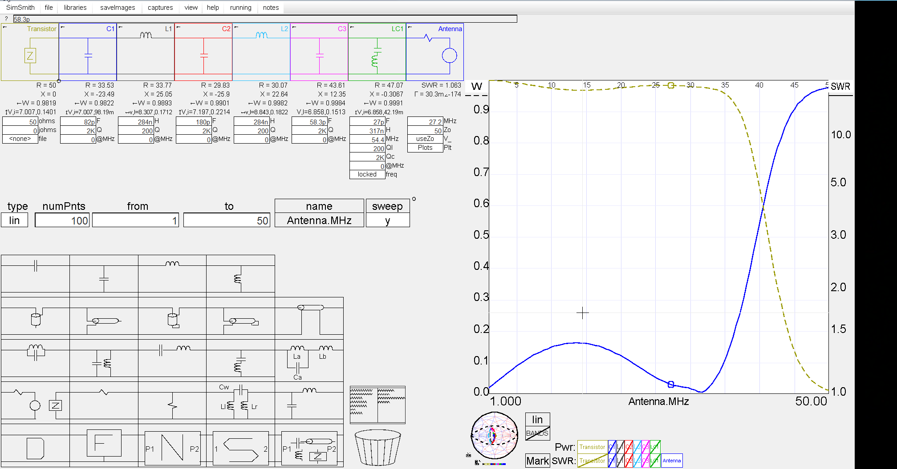The height and width of the screenshot is (469, 897).
Task: Toggle the locked freq option on LC1
Action: click(367, 175)
